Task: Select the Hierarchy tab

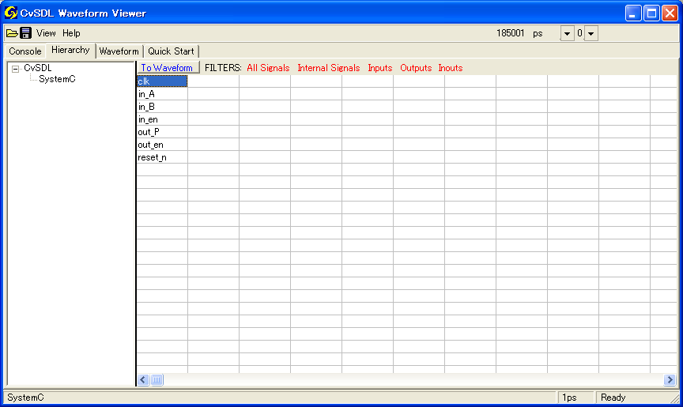Action: click(x=70, y=50)
